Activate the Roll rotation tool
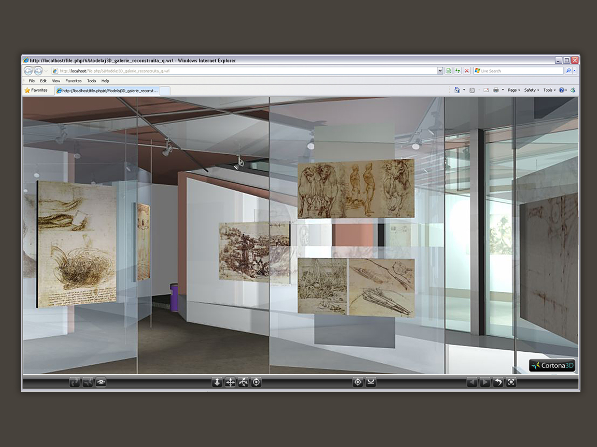 pos(257,382)
